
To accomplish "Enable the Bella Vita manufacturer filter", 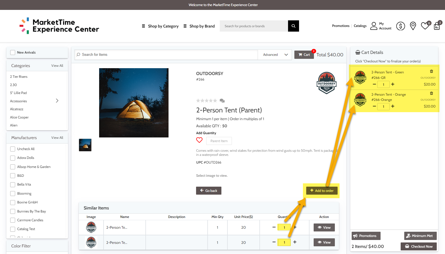I will [13, 184].
